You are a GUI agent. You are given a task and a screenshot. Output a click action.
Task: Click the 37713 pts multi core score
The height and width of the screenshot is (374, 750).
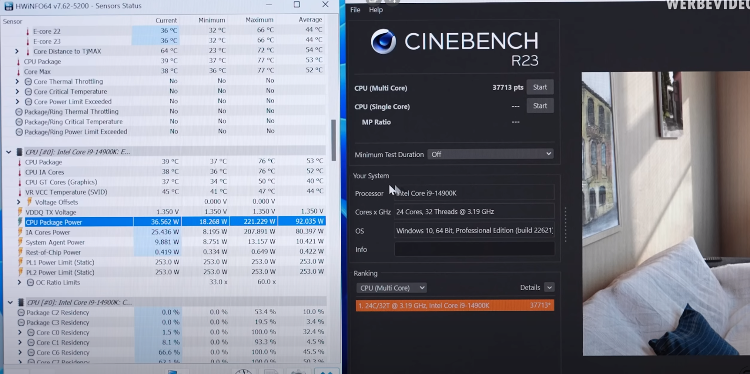[x=508, y=88]
